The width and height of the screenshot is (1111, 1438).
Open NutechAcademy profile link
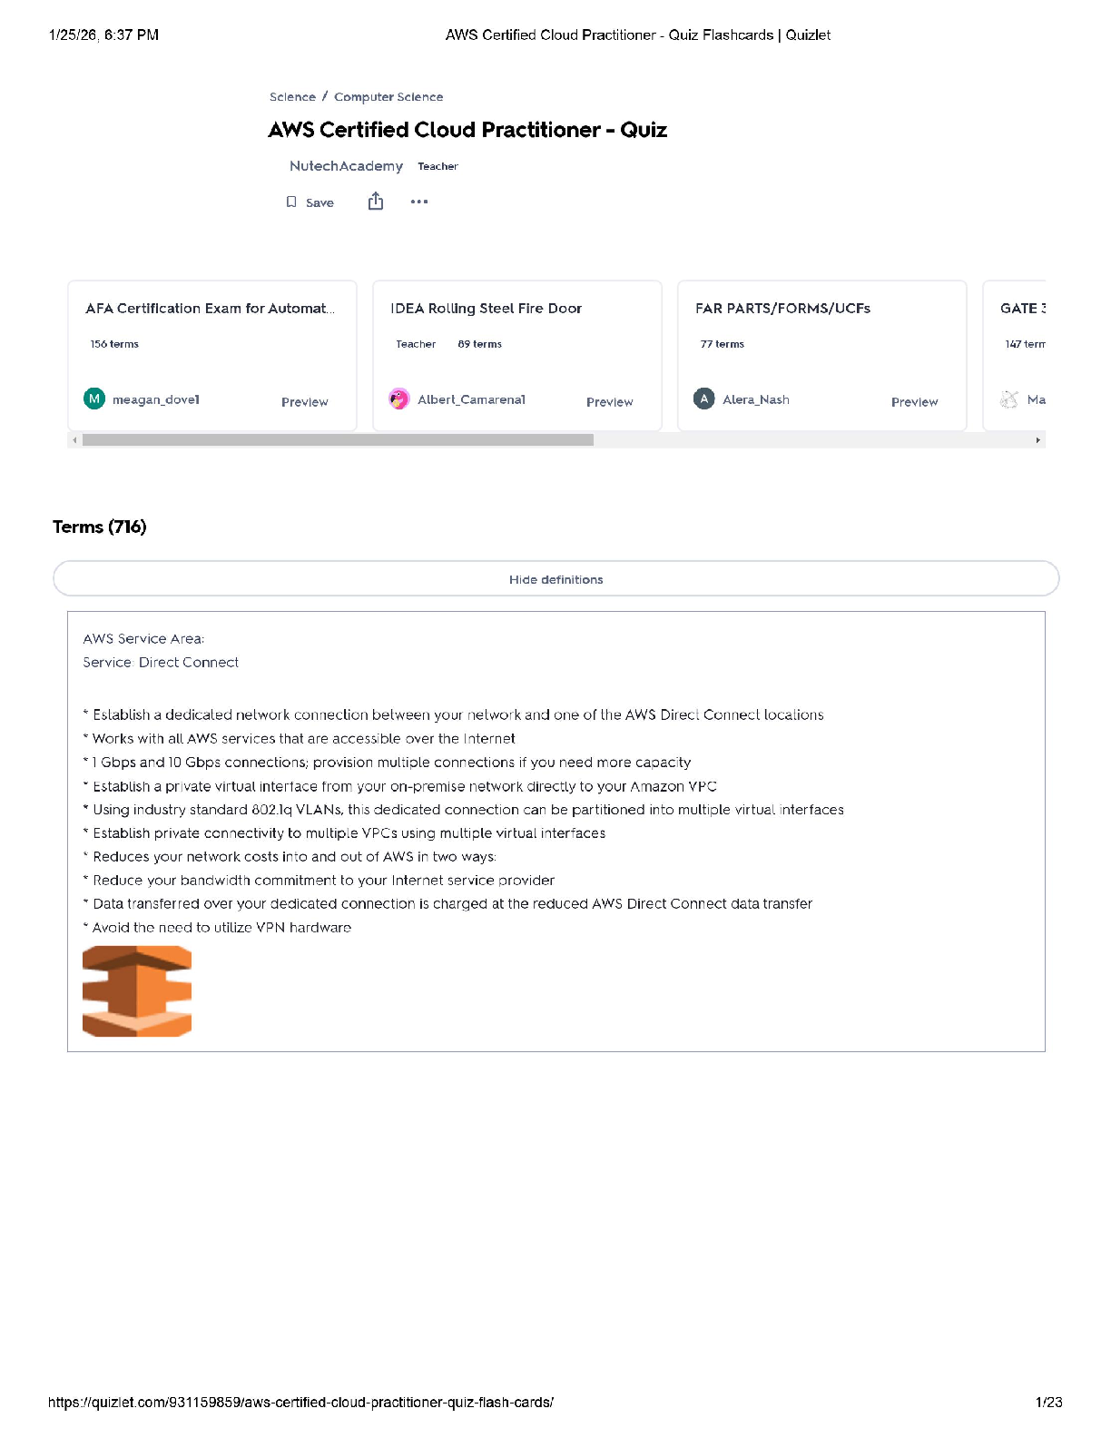click(x=346, y=166)
